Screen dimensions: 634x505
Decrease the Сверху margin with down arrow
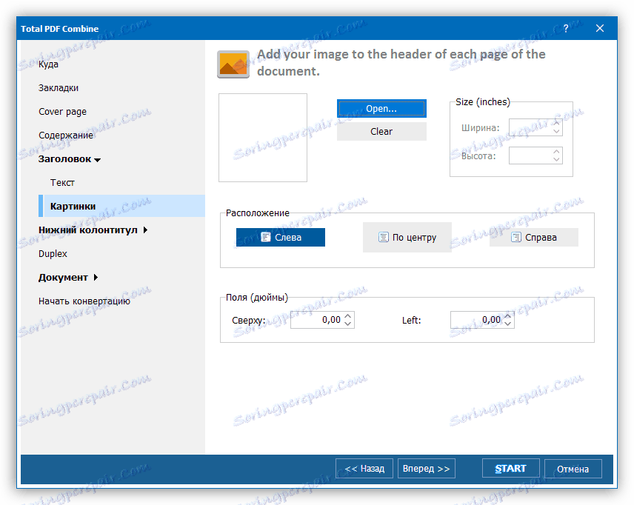[347, 324]
